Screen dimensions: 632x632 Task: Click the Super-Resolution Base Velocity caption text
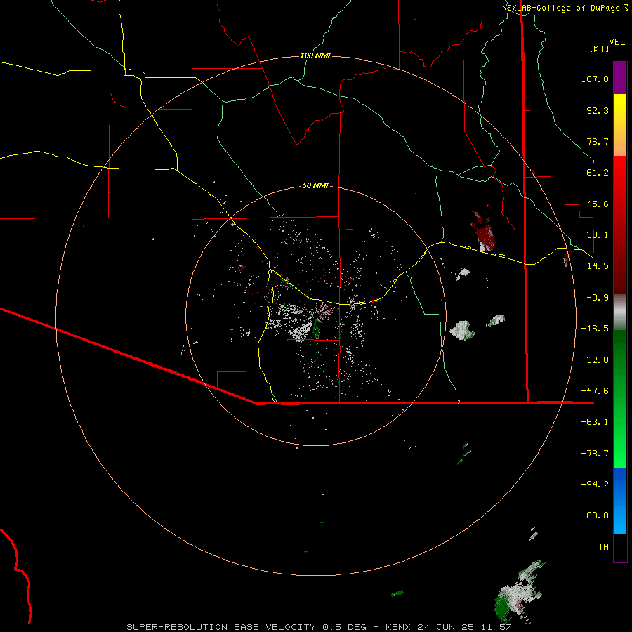tap(319, 627)
